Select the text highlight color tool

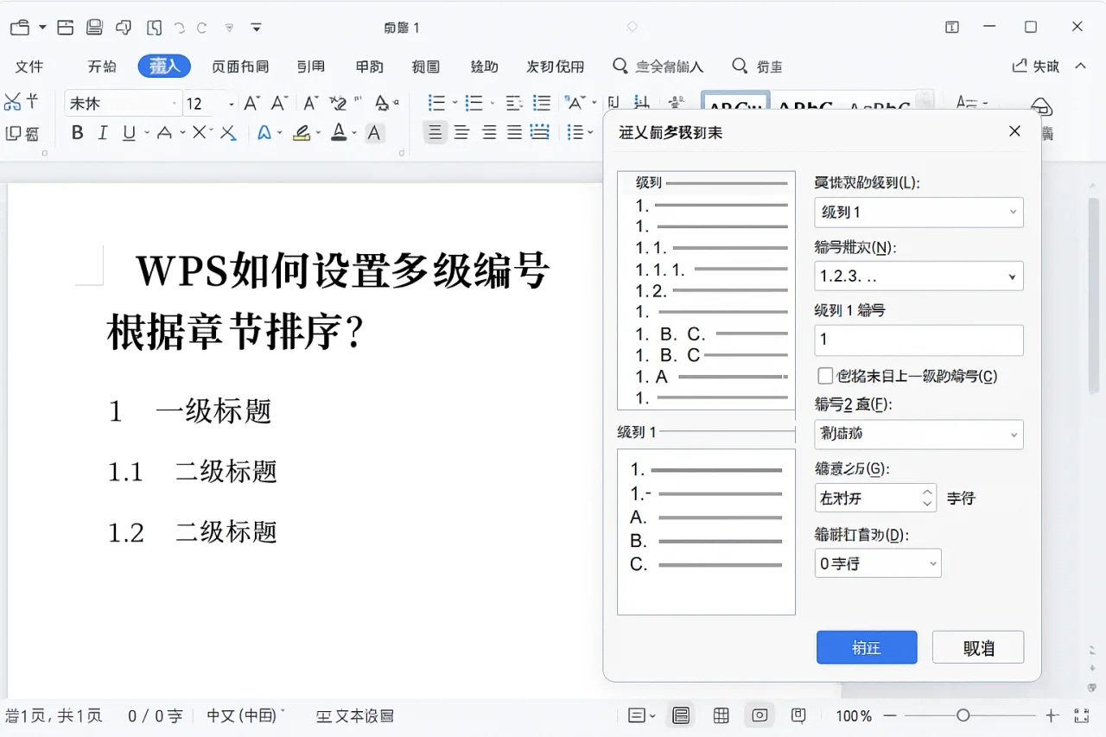click(x=302, y=132)
